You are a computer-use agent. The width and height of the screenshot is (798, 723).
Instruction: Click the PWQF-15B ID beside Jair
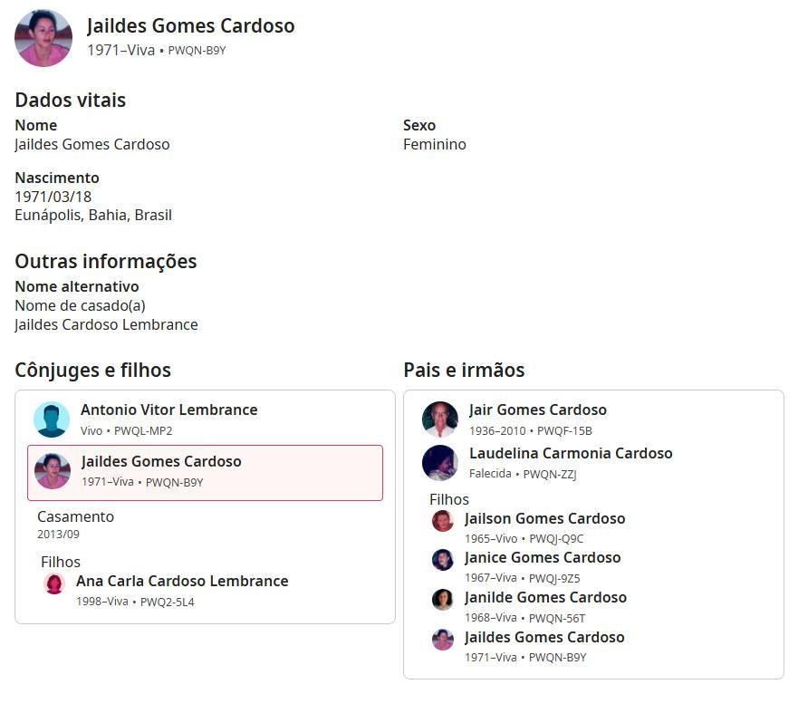tap(564, 431)
